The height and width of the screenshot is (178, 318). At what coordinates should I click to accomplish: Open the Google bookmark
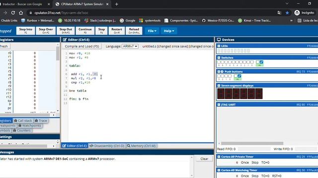pyautogui.click(x=128, y=20)
